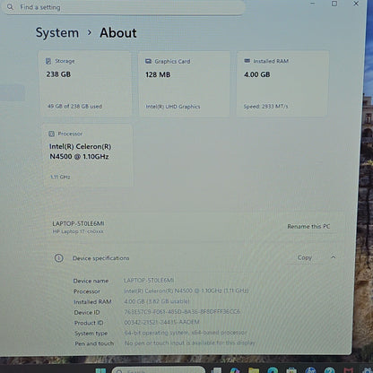Copy the device specifications
Image resolution: width=373 pixels, height=373 pixels.
305,257
